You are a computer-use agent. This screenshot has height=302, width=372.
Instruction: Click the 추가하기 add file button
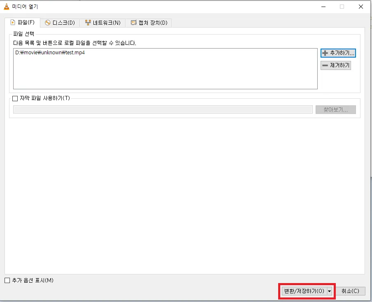coord(338,53)
